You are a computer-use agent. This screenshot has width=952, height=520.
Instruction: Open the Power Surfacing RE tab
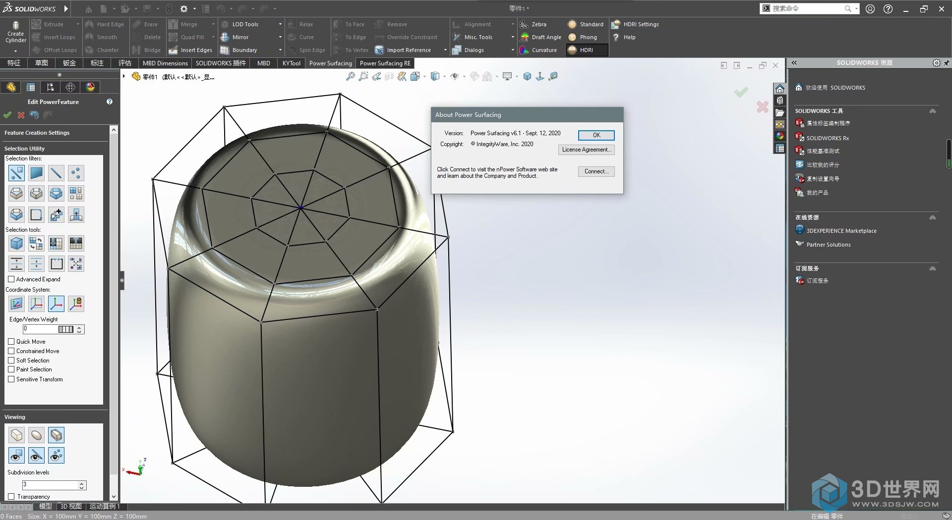pos(385,63)
